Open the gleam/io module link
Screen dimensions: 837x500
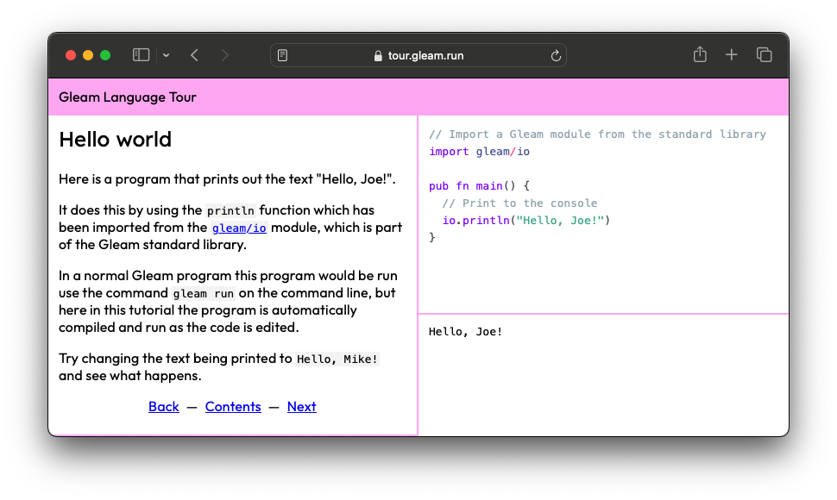click(x=239, y=228)
